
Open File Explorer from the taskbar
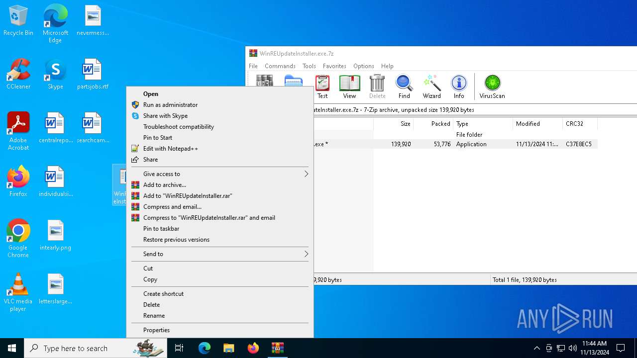click(229, 348)
